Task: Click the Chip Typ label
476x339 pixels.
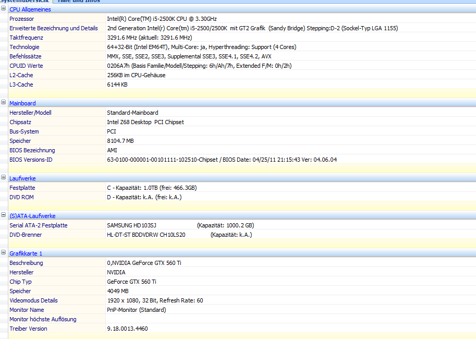Action: tap(20, 282)
